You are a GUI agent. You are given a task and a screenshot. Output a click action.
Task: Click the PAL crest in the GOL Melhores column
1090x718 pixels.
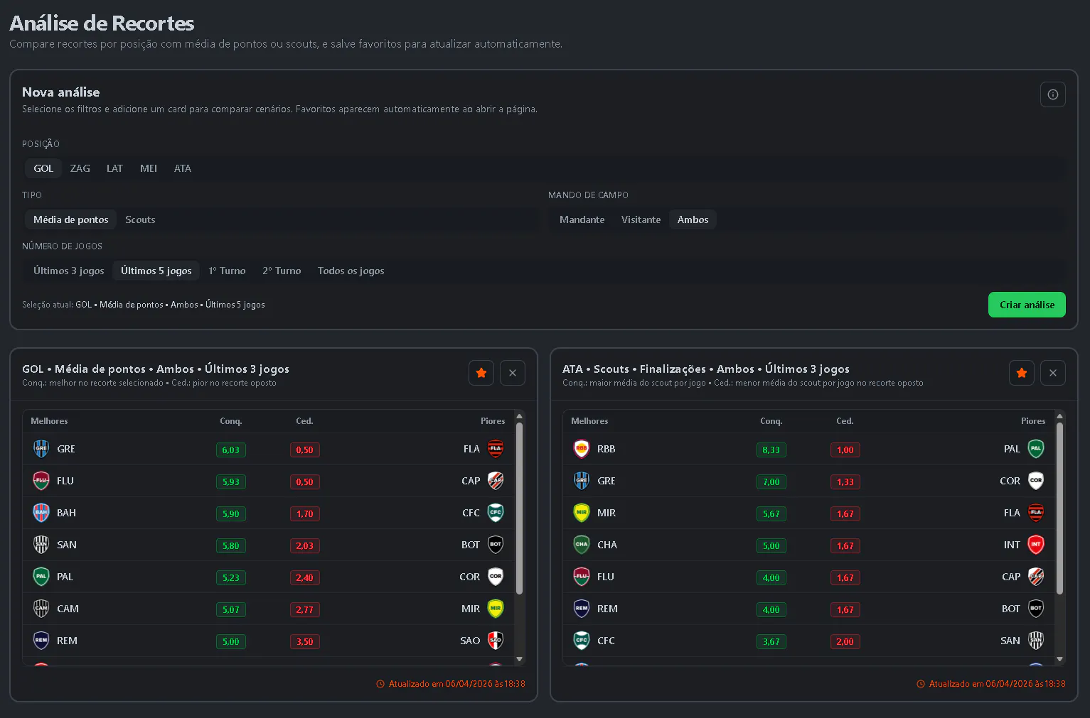(41, 577)
